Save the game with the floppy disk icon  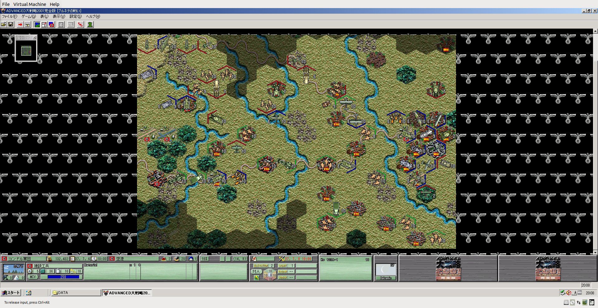(x=11, y=25)
